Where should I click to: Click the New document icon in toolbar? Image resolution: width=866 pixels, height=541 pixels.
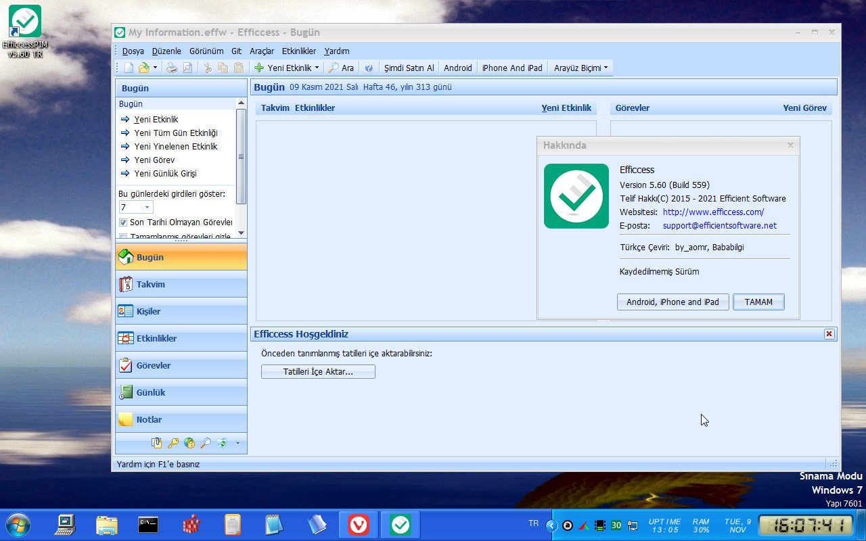129,68
